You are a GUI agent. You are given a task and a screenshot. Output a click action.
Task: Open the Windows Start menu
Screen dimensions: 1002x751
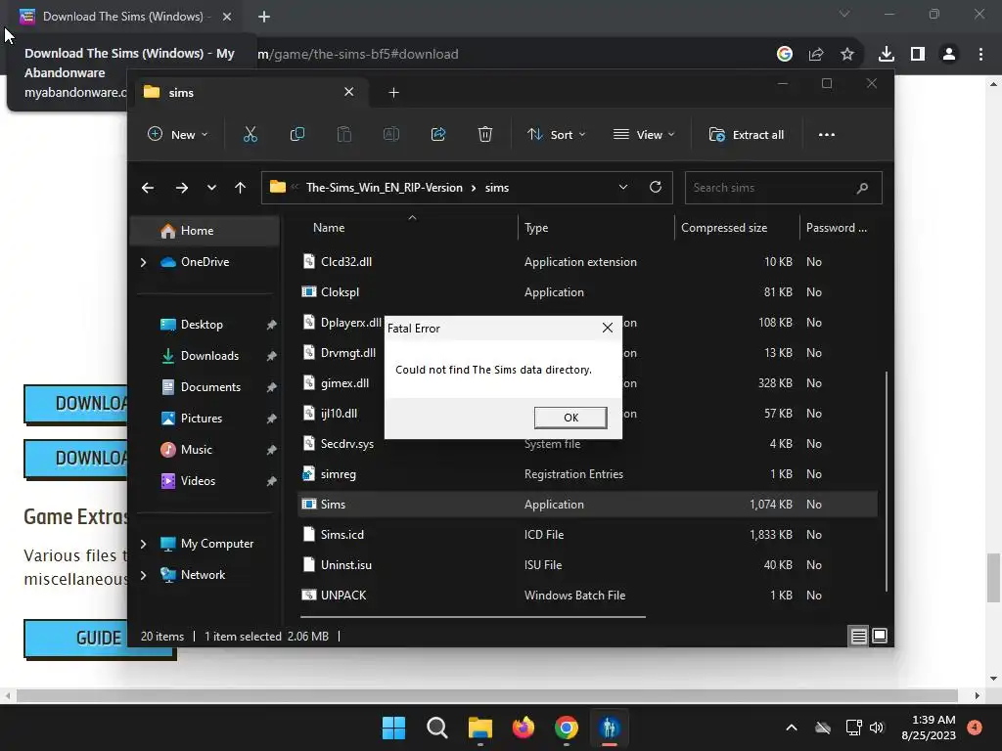click(x=393, y=728)
